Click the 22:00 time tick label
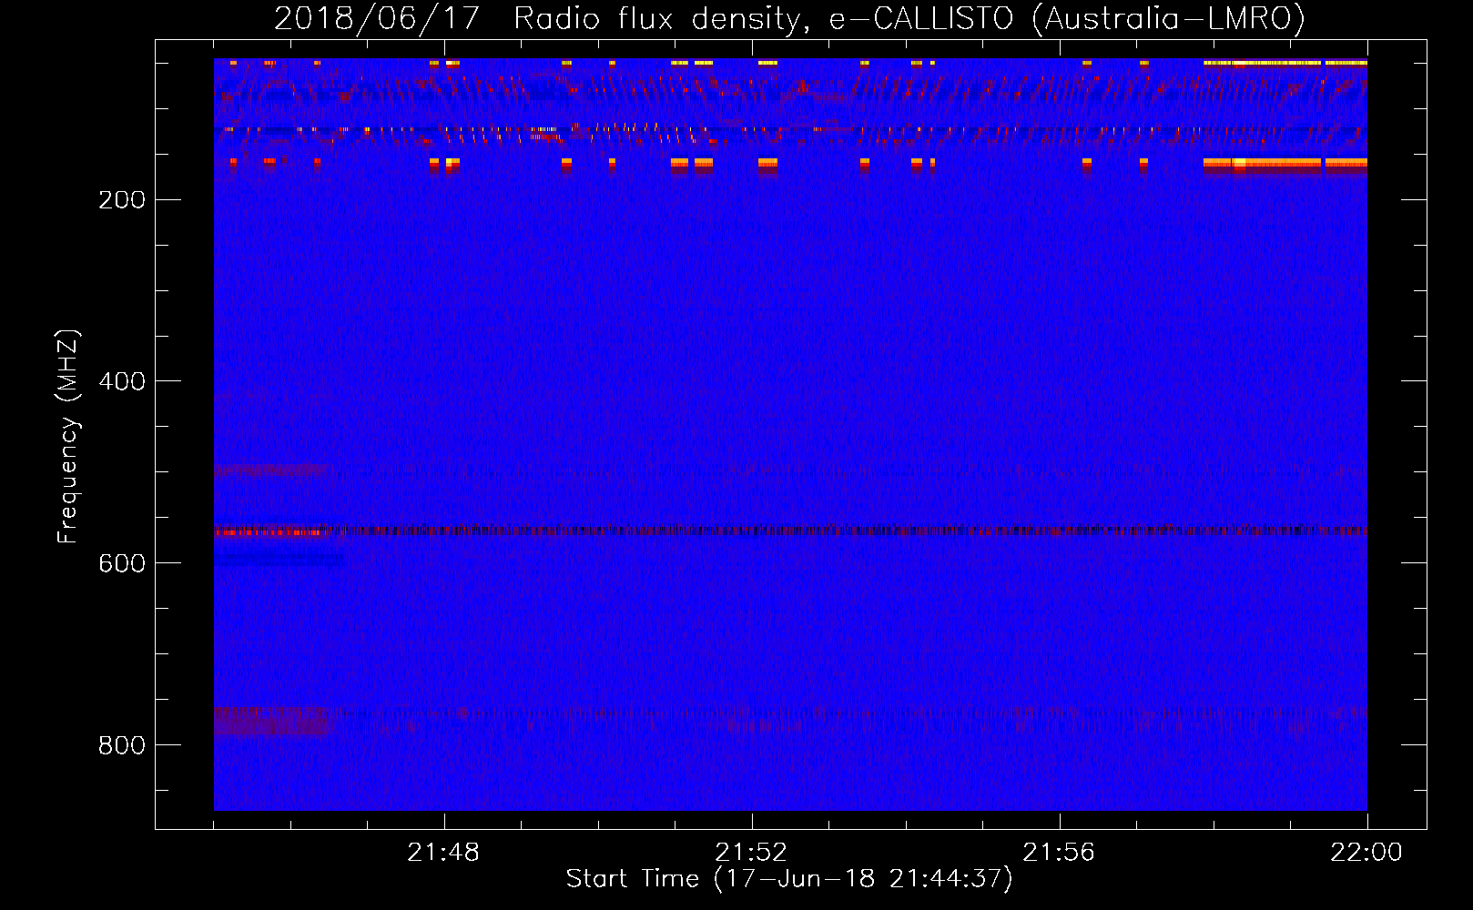The image size is (1473, 910). coord(1366,853)
